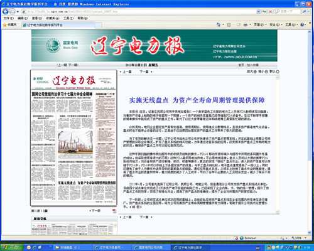Viewport: 314px width, 251px height.
Task: Click the 首页 home link in page header
Action: click(241, 65)
